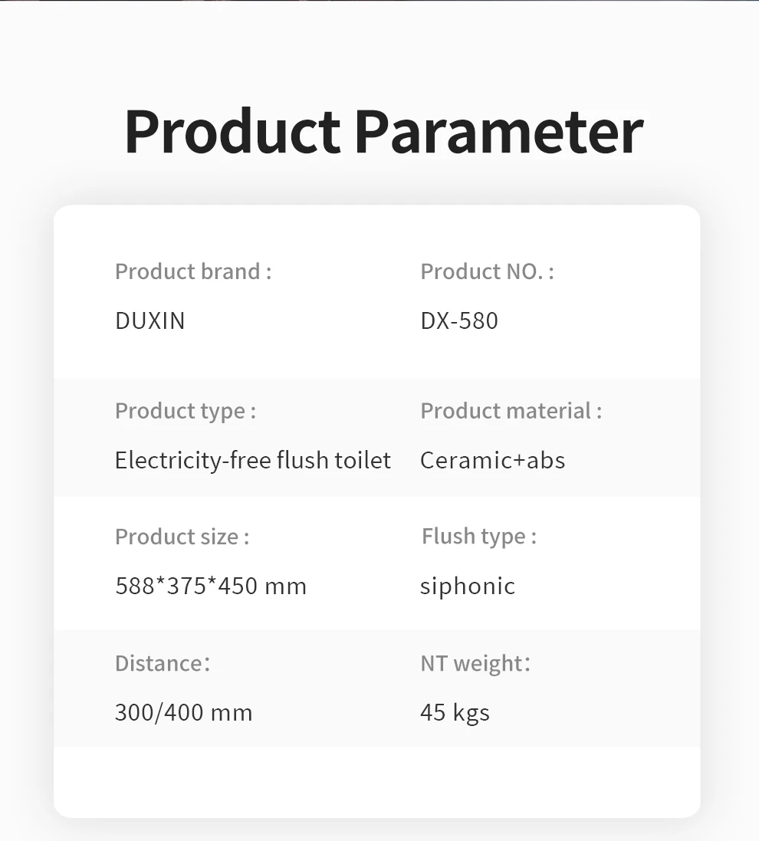Screen dimensions: 759x841
Task: Click the blank bottom area of the white card
Action: tap(377, 782)
